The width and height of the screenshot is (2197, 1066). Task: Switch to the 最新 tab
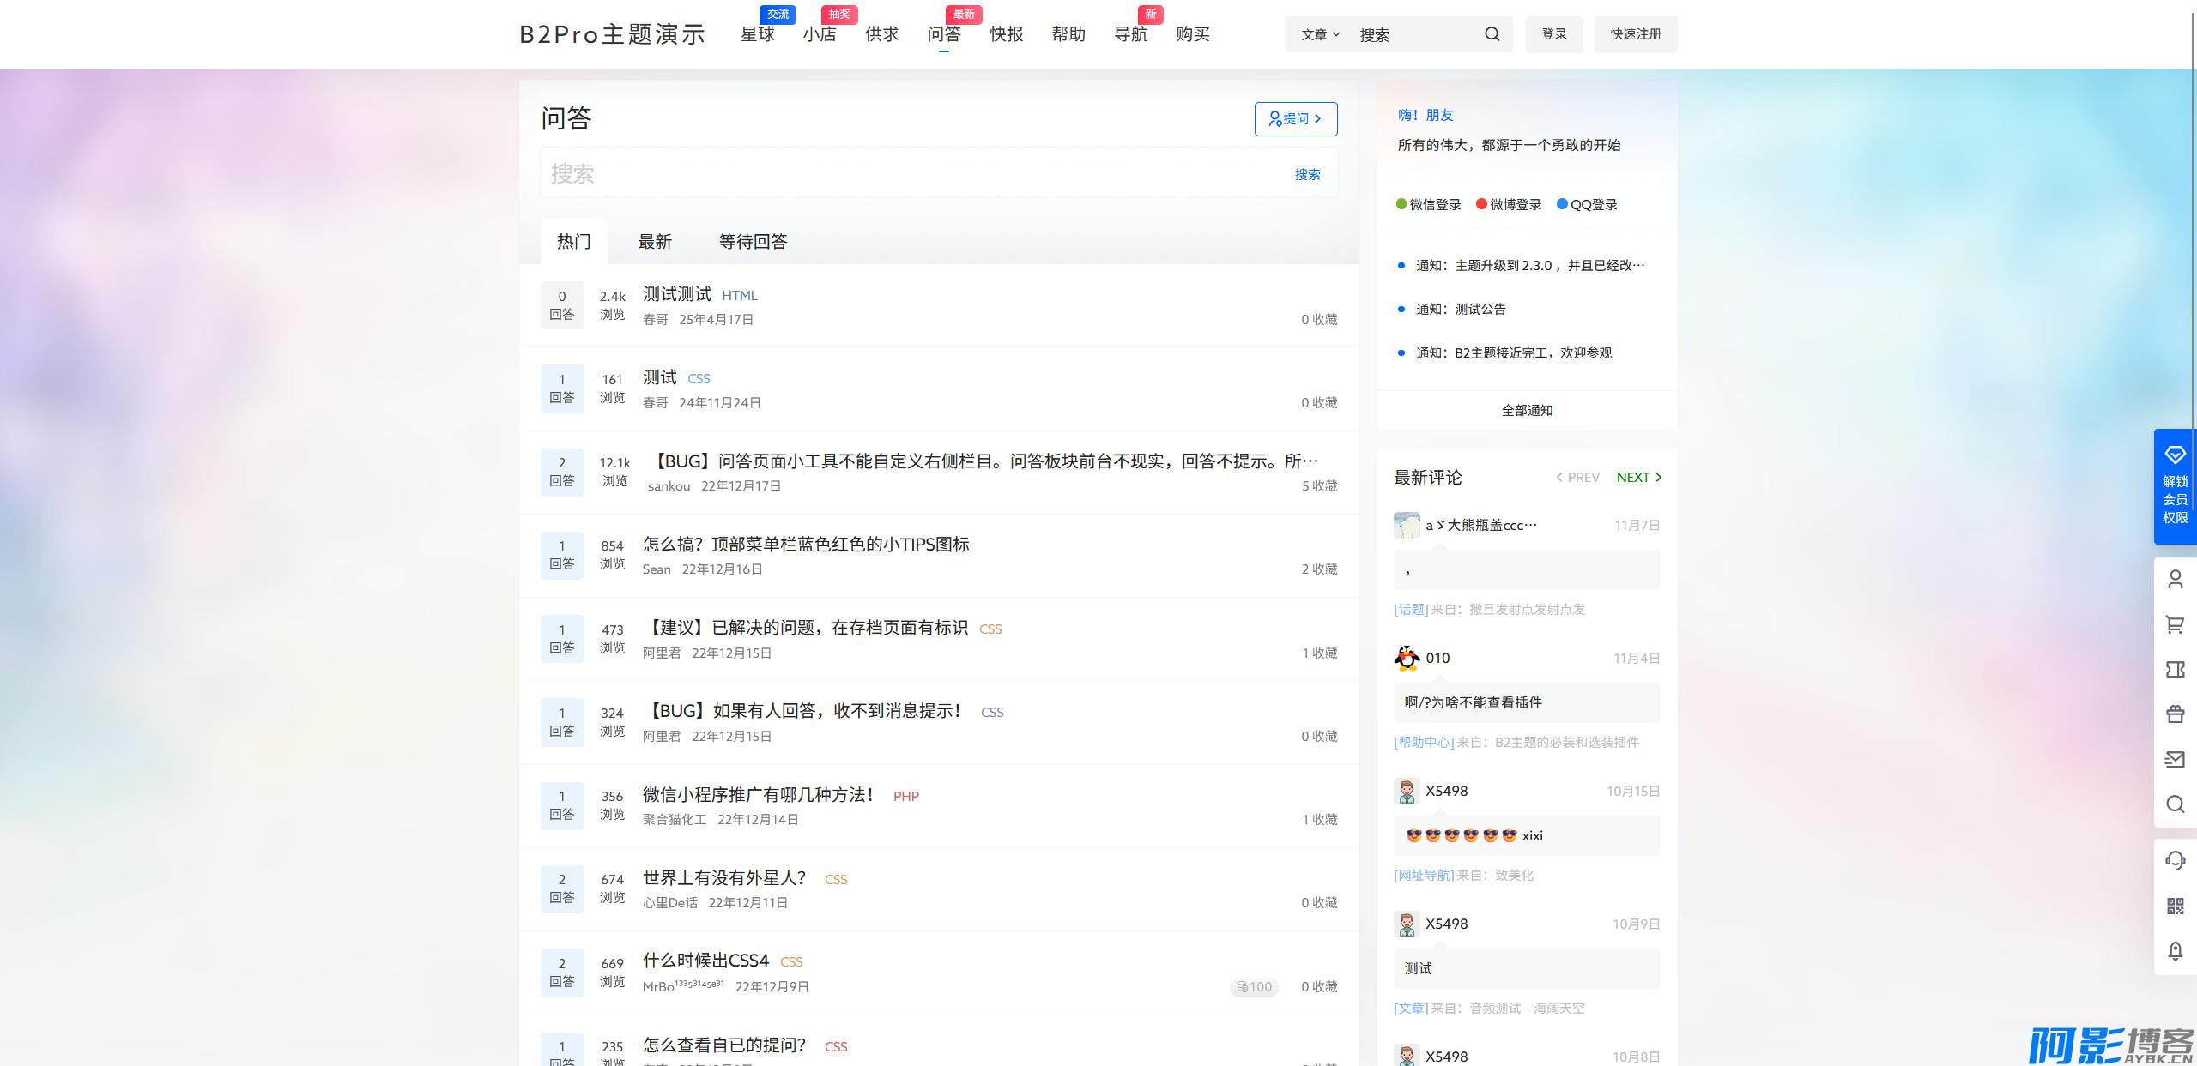(x=655, y=242)
